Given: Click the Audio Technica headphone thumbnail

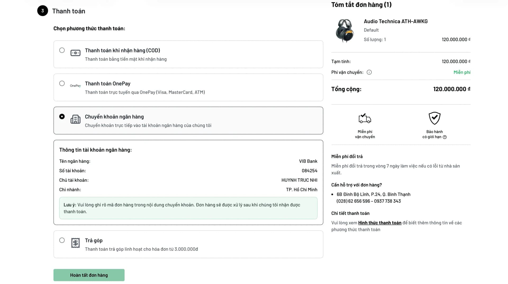Looking at the screenshot, I should pos(344,31).
